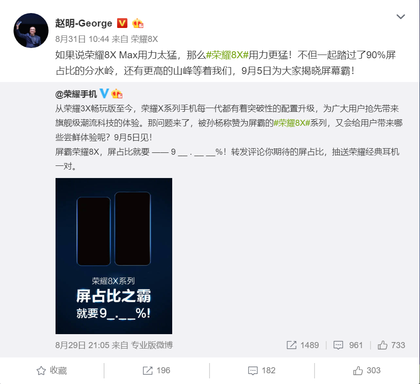This screenshot has height=384, width=420.
Task: Open the 8月31日 10:44 timestamp link
Action: (x=82, y=39)
